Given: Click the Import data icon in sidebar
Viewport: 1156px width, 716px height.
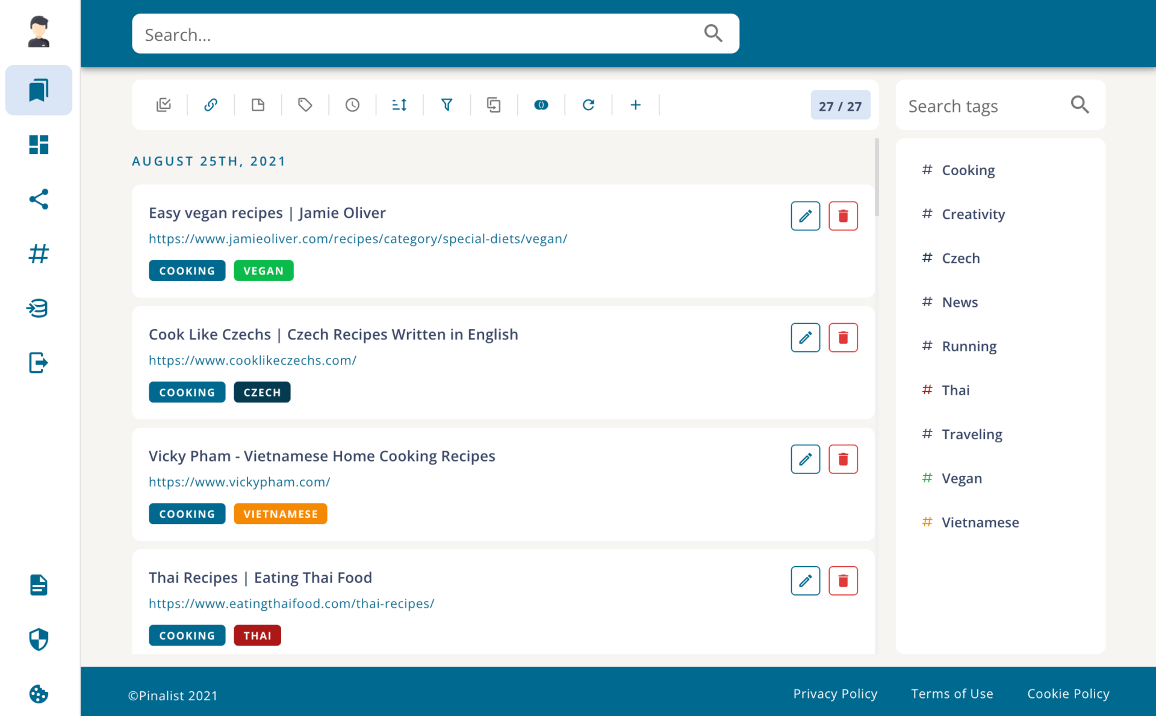Looking at the screenshot, I should (38, 308).
